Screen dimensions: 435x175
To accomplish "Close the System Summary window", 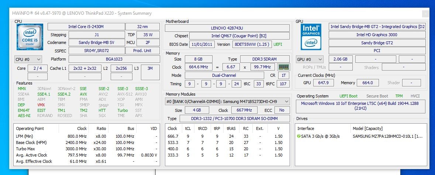I will pyautogui.click(x=425, y=13).
